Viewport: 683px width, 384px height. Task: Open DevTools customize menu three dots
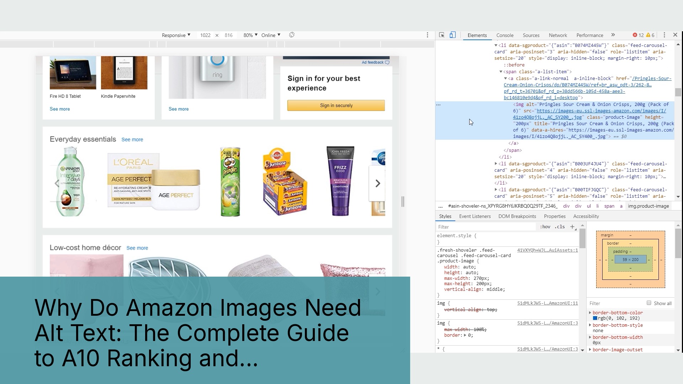(x=664, y=35)
